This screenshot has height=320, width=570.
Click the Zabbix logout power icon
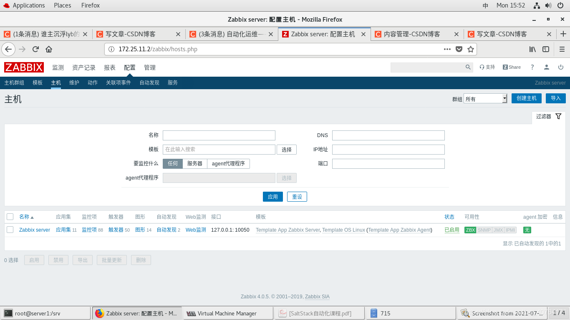pyautogui.click(x=561, y=67)
